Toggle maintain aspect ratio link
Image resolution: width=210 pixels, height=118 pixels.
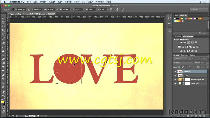tap(57, 10)
